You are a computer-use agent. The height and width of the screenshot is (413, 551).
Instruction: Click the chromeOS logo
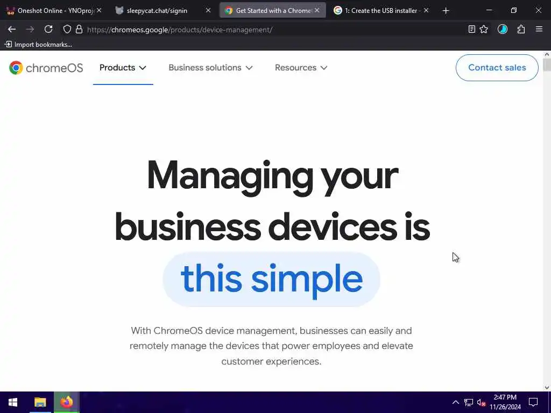point(46,68)
